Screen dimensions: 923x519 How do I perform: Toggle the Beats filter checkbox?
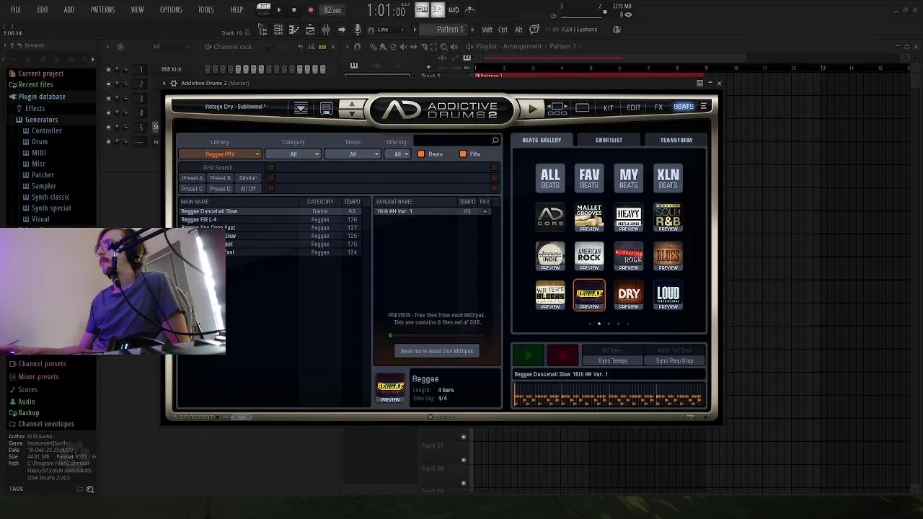[421, 154]
